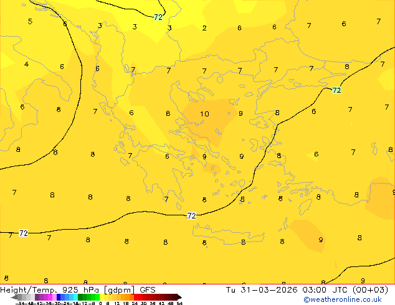Click the 72 contour label at the lower-left edge
The width and height of the screenshot is (395, 305).
(x=24, y=233)
